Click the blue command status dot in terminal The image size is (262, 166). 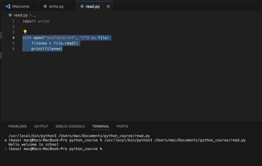(x=6, y=140)
